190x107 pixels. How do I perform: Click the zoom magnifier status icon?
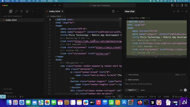coord(120,97)
